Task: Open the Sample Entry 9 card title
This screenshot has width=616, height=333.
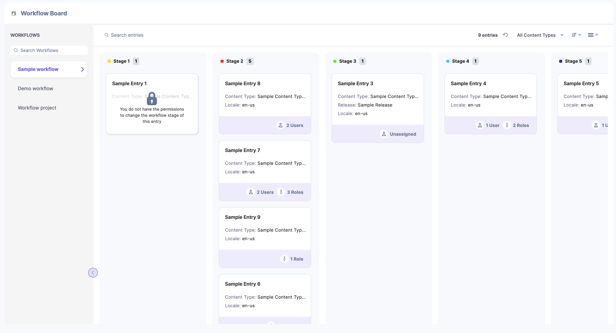Action: tap(242, 217)
